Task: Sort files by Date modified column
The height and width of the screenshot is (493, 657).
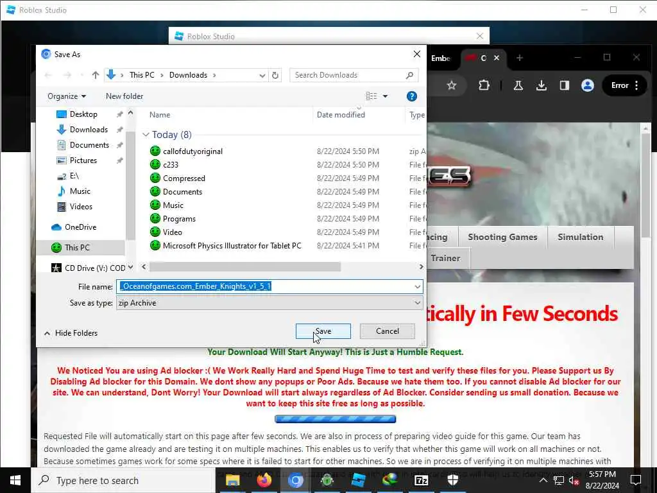Action: [341, 115]
